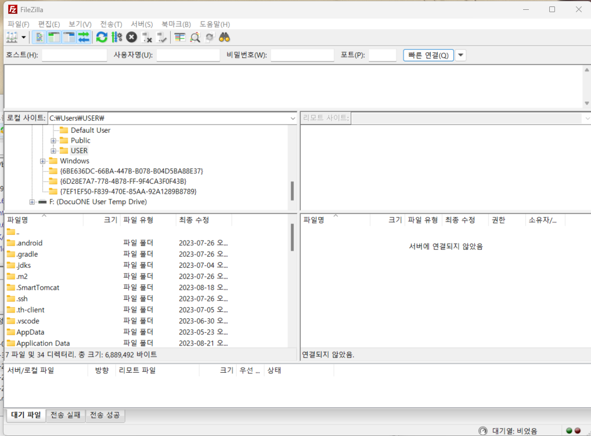591x436 pixels.
Task: Click the 호스트(H) input field
Action: [x=74, y=55]
